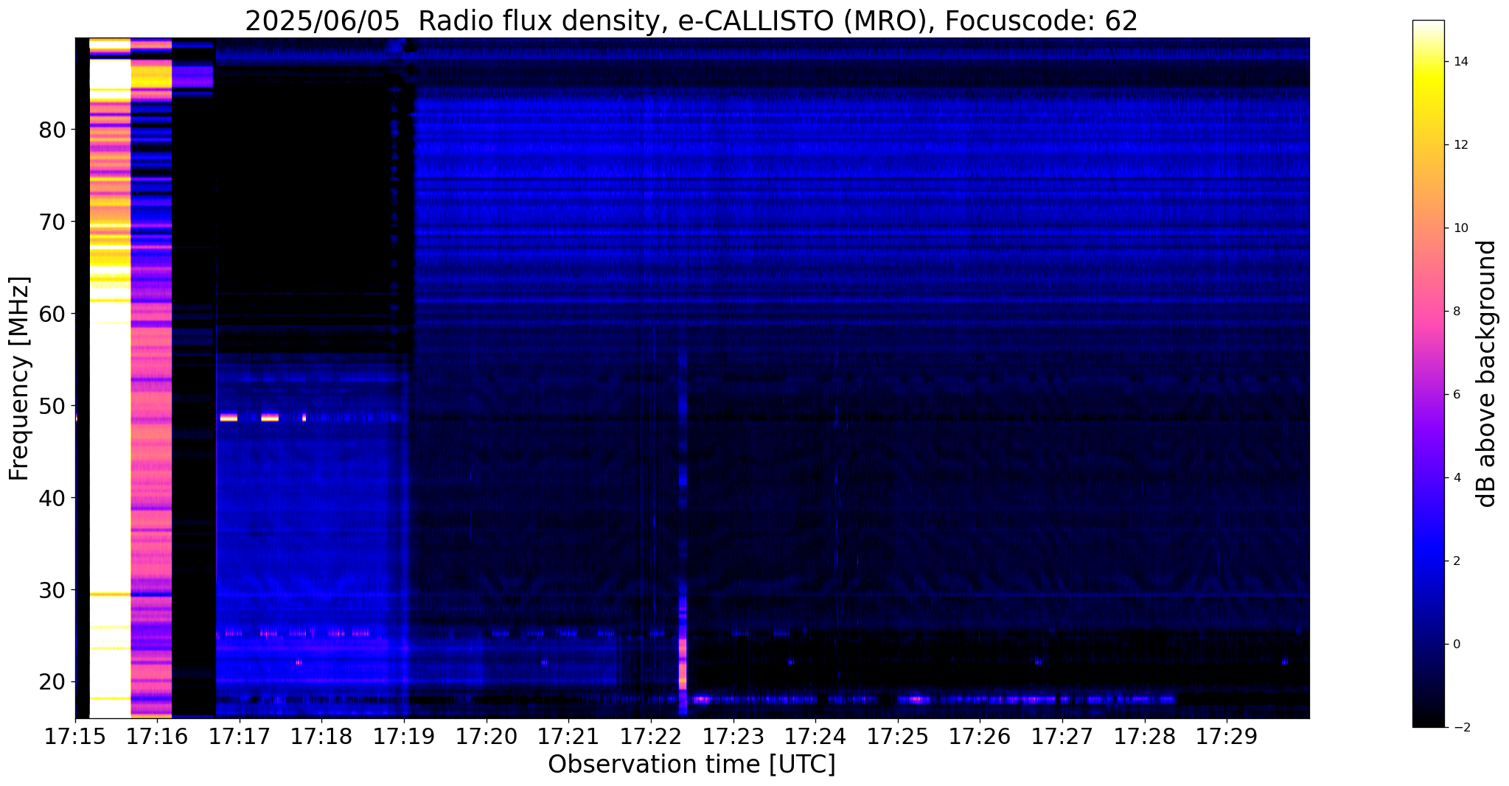The width and height of the screenshot is (1509, 786).
Task: Click the 30 MHz frequency tick label
Action: point(52,590)
